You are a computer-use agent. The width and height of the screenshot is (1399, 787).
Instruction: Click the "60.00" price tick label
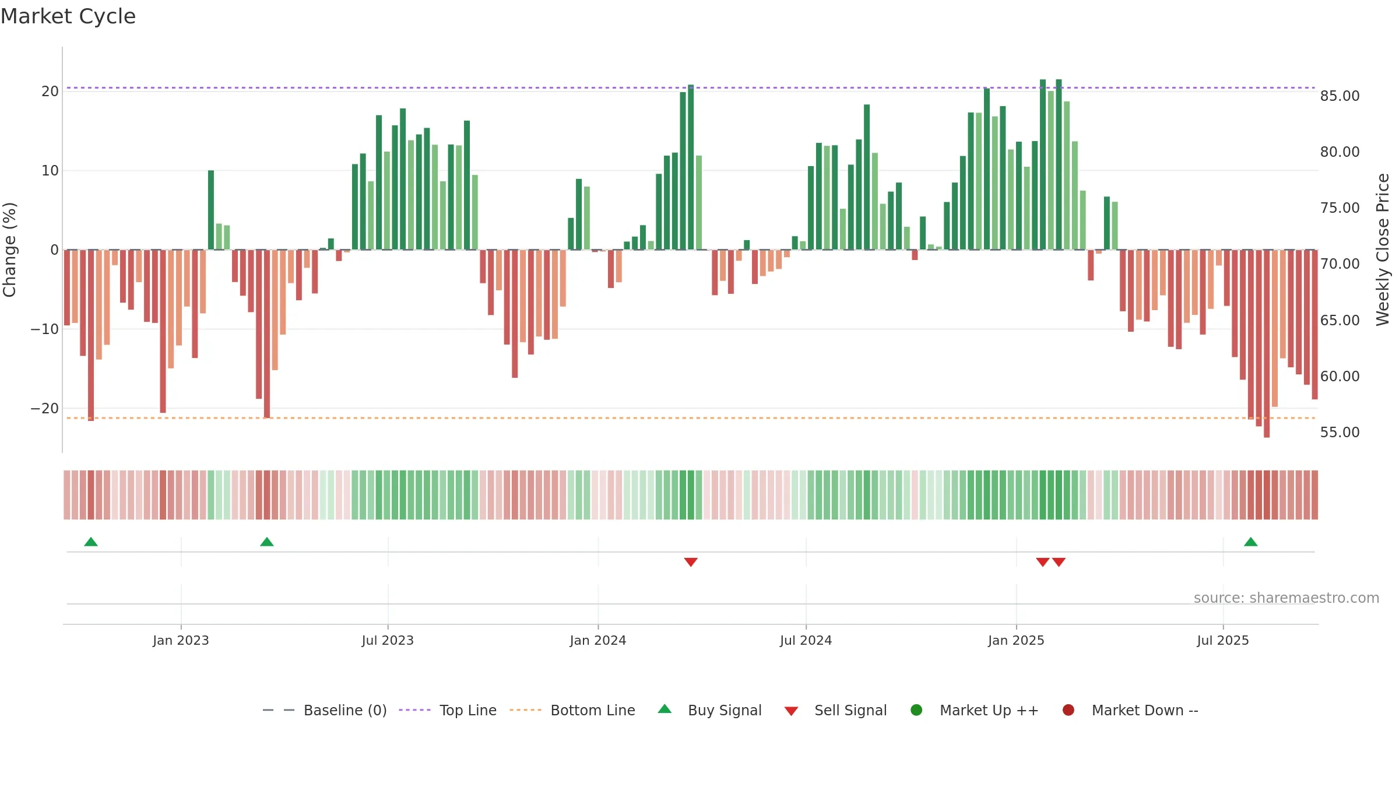pos(1340,376)
